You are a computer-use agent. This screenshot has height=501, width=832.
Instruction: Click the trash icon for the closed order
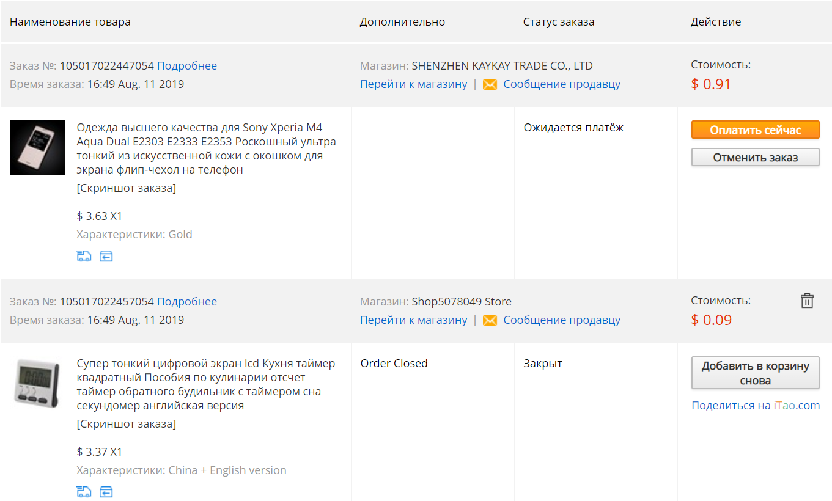click(x=807, y=301)
